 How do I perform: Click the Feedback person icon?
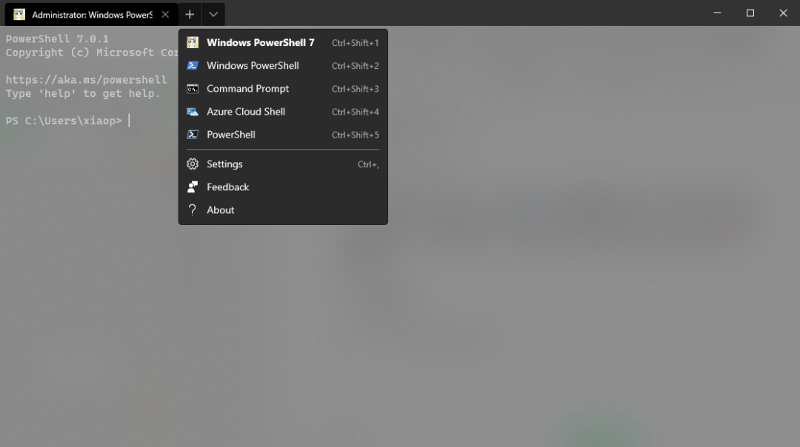coord(193,187)
